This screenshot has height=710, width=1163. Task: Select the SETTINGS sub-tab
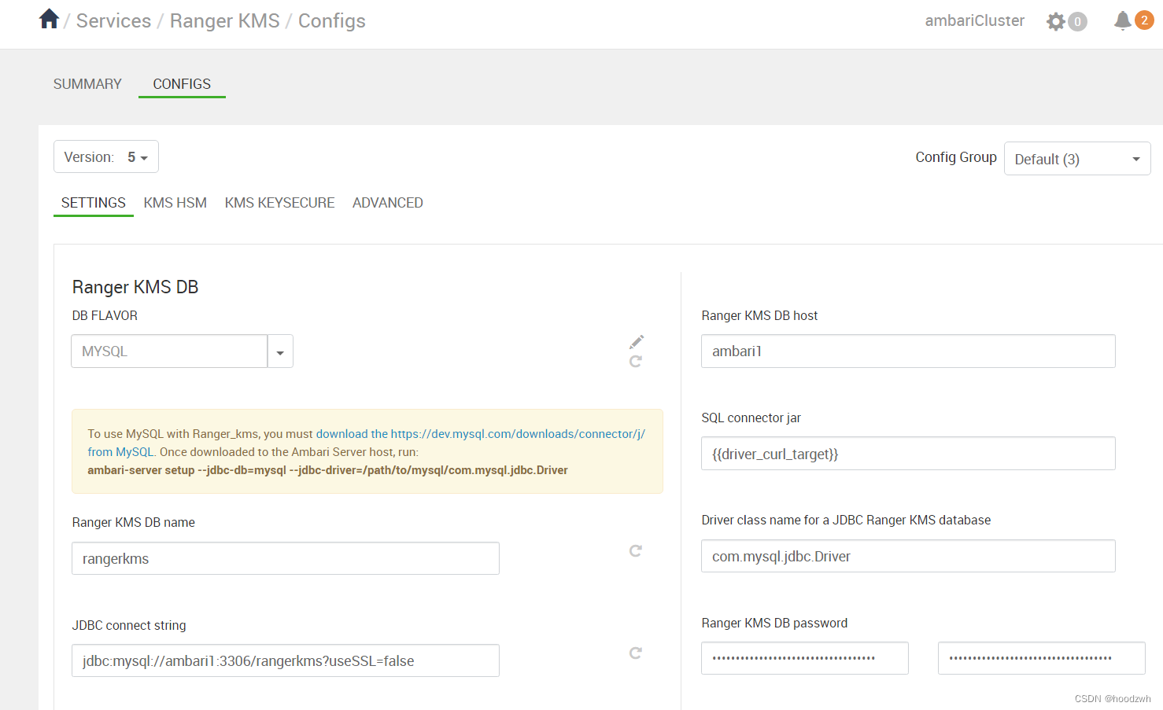click(94, 203)
